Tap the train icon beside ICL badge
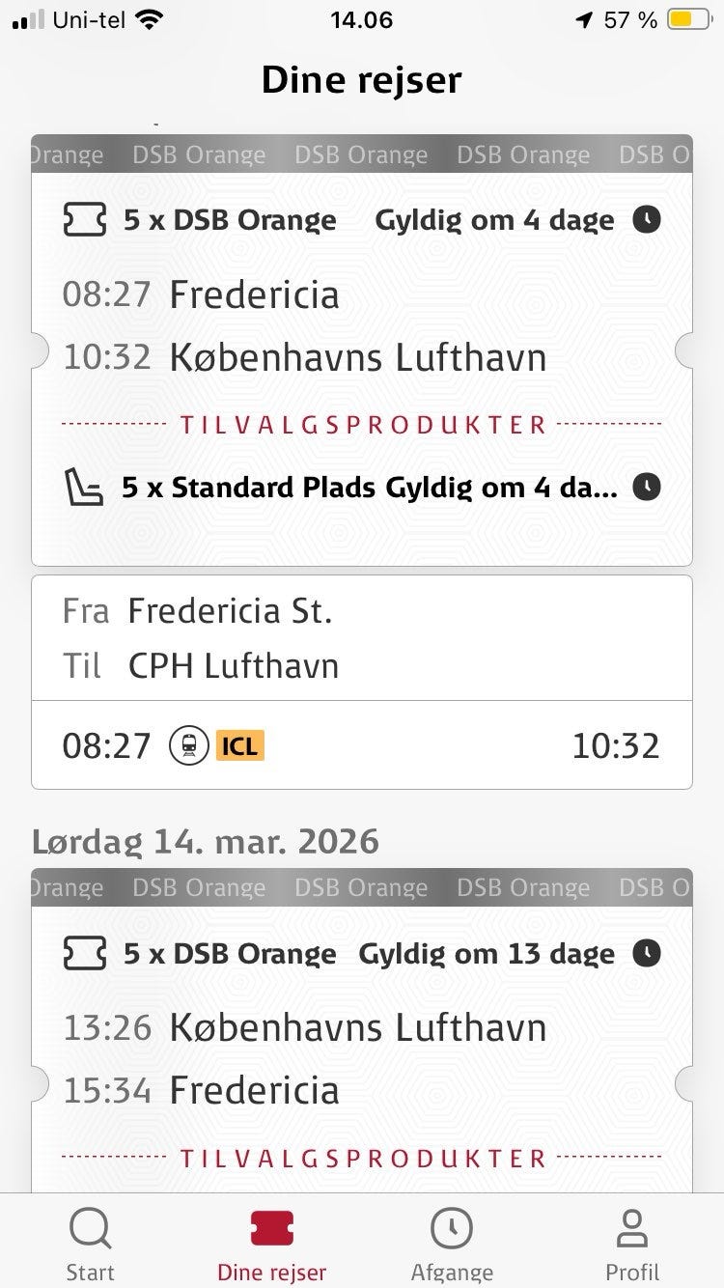Image resolution: width=724 pixels, height=1288 pixels. 189,745
